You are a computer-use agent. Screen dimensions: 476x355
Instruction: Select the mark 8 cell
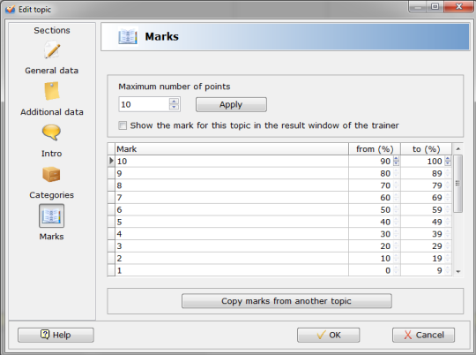[232, 185]
